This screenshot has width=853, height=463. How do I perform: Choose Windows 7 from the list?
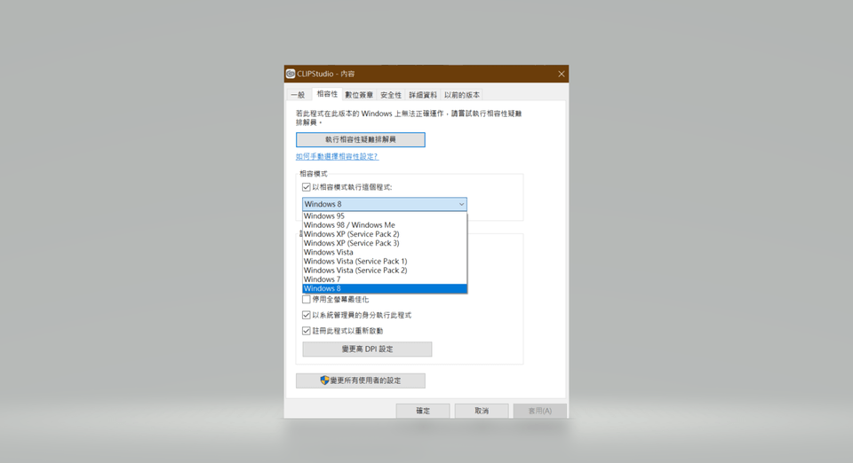coord(385,279)
